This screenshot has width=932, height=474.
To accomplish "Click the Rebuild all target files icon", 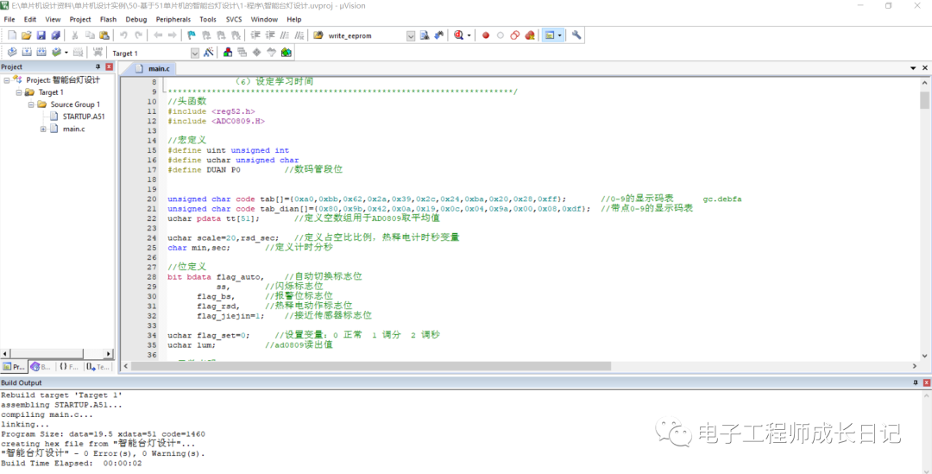I will click(41, 53).
